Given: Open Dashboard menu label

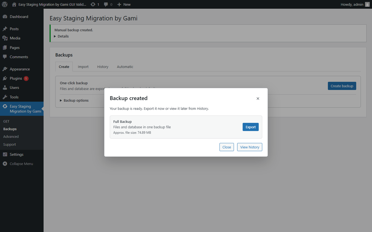Looking at the screenshot, I should point(19,17).
